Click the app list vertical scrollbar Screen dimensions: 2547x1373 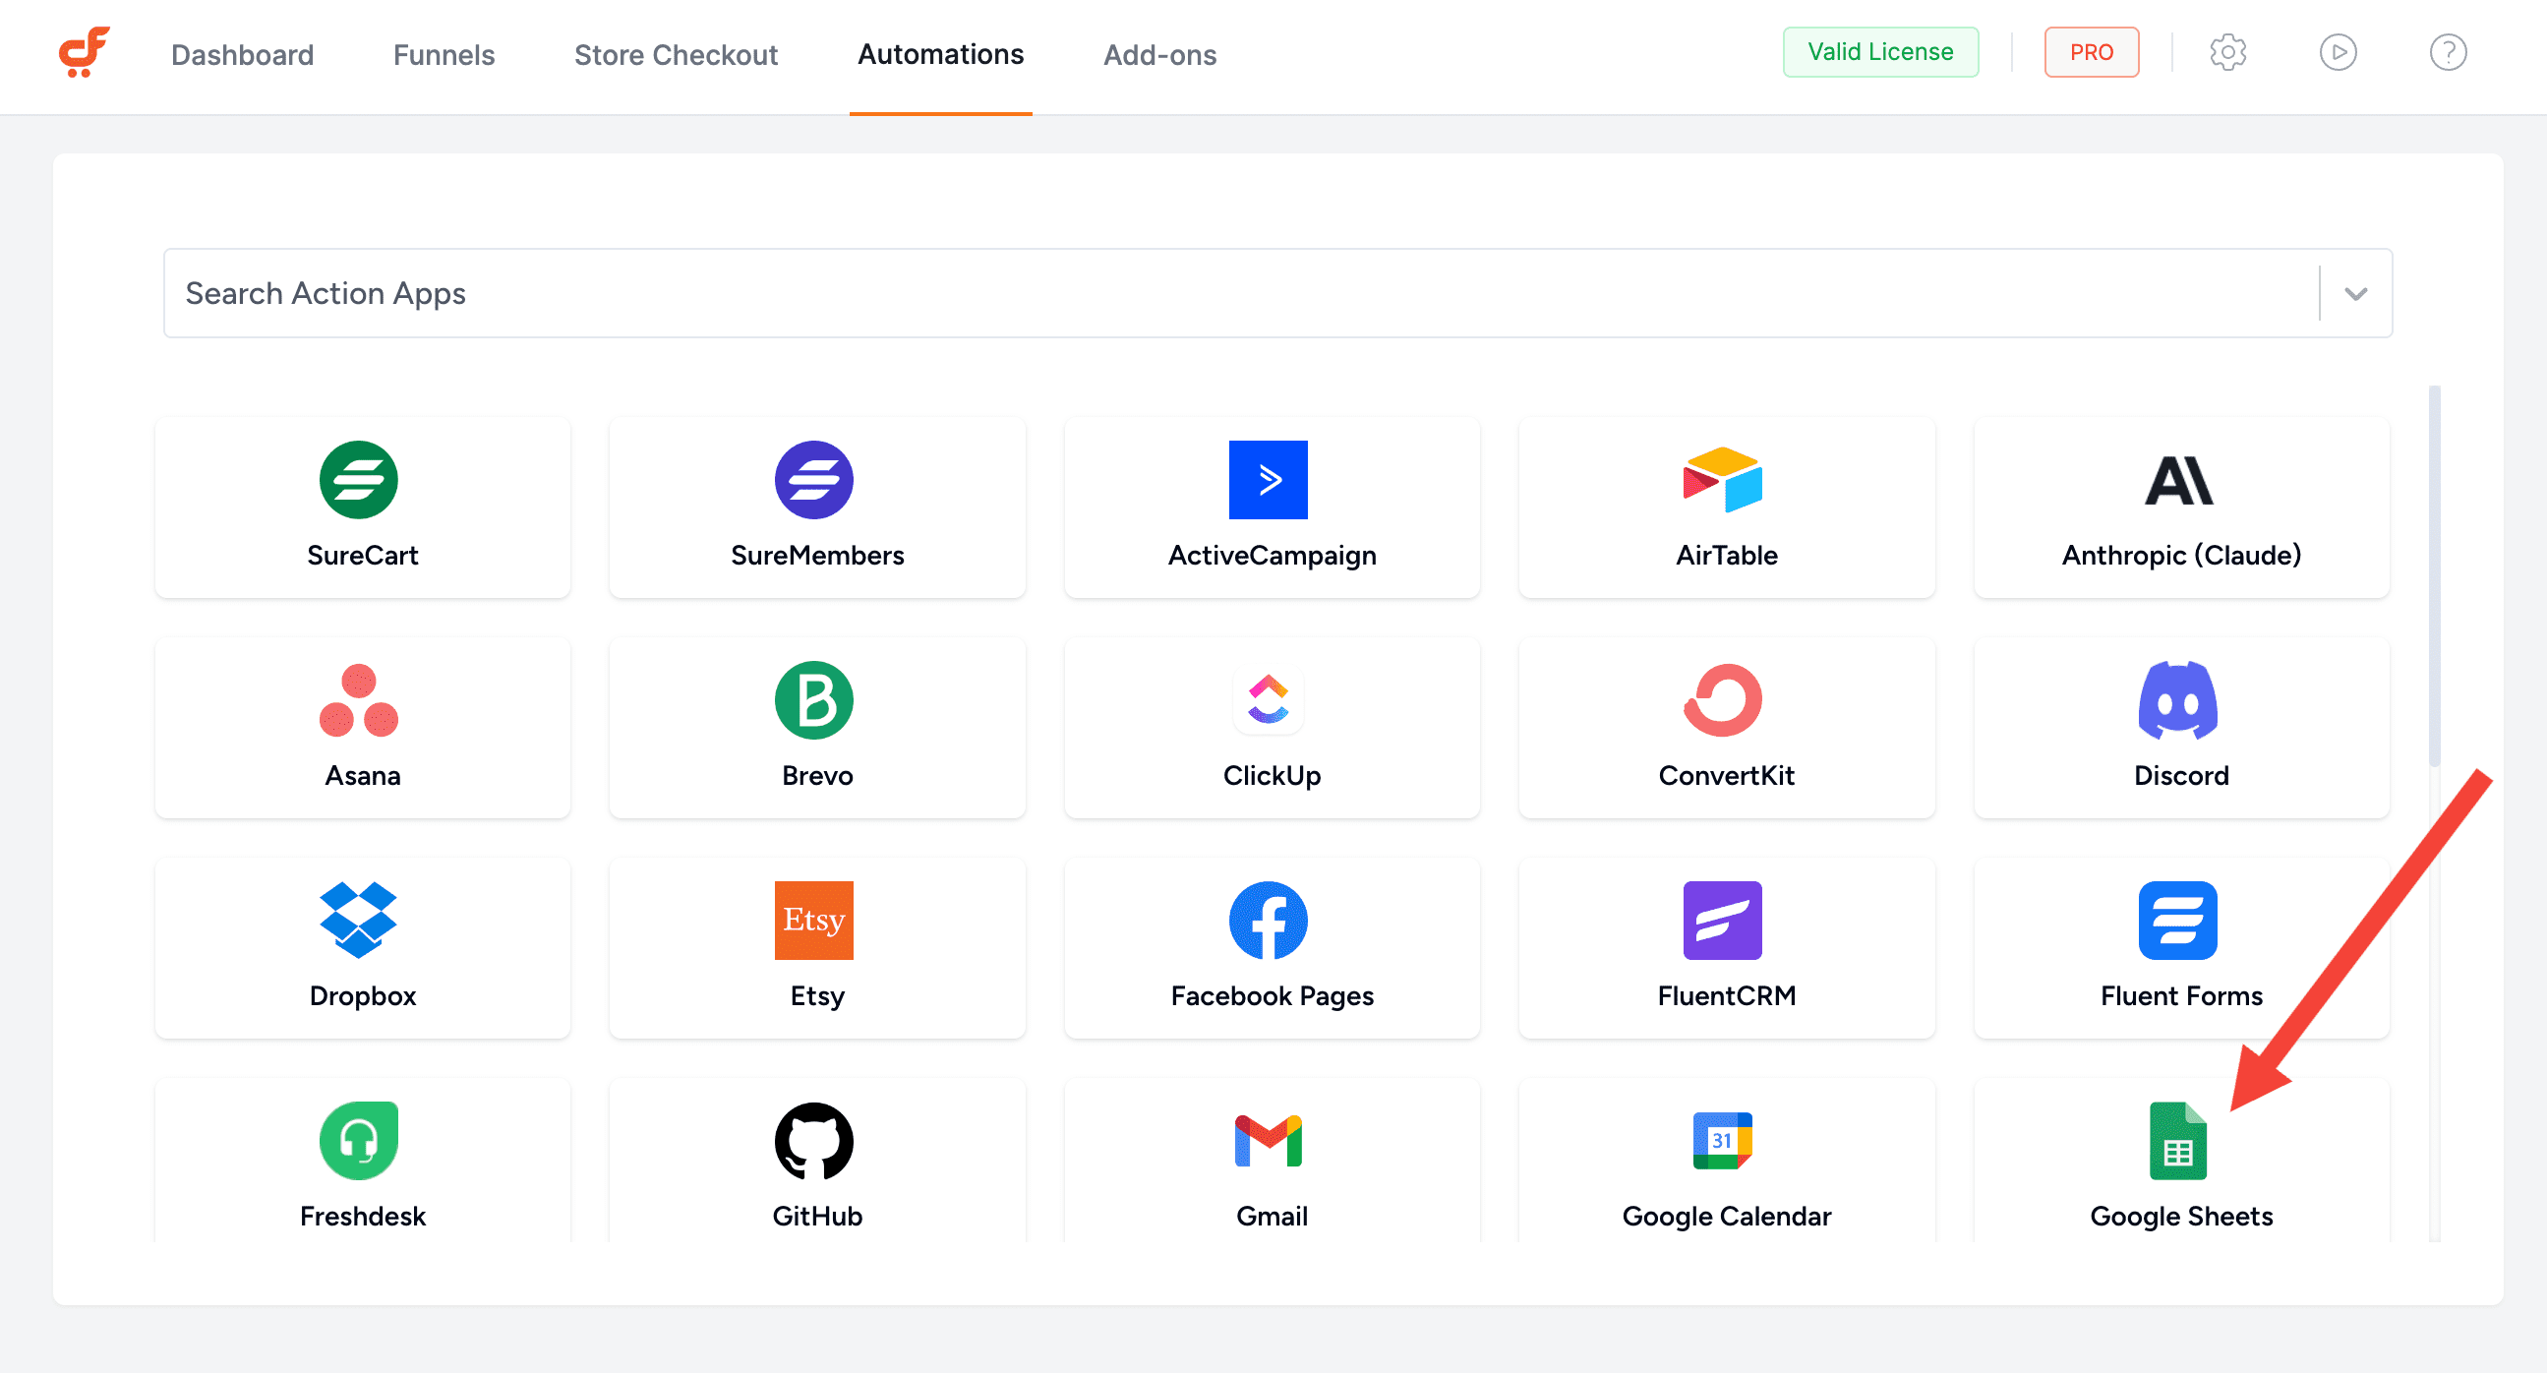click(2433, 573)
